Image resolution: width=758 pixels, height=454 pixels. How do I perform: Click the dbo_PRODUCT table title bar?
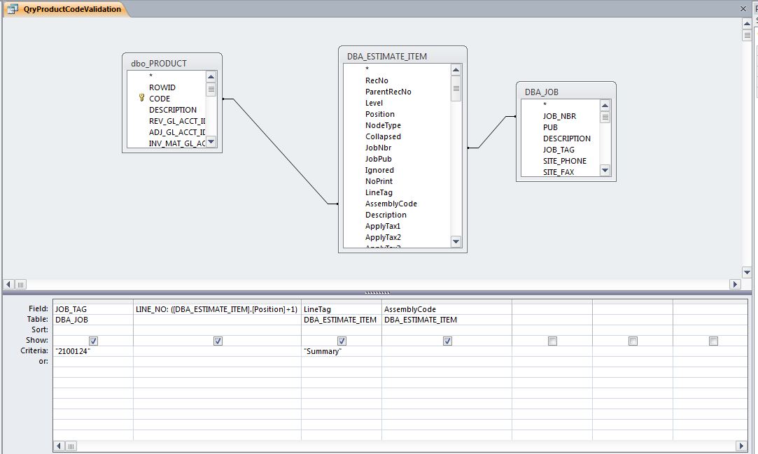coord(172,63)
